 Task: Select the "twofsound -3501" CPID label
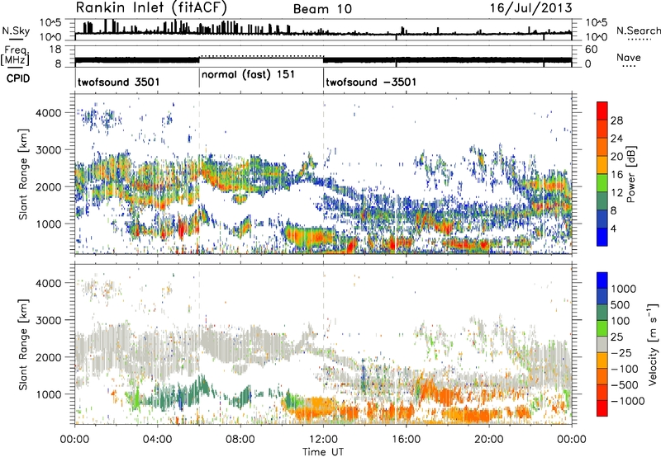[371, 82]
